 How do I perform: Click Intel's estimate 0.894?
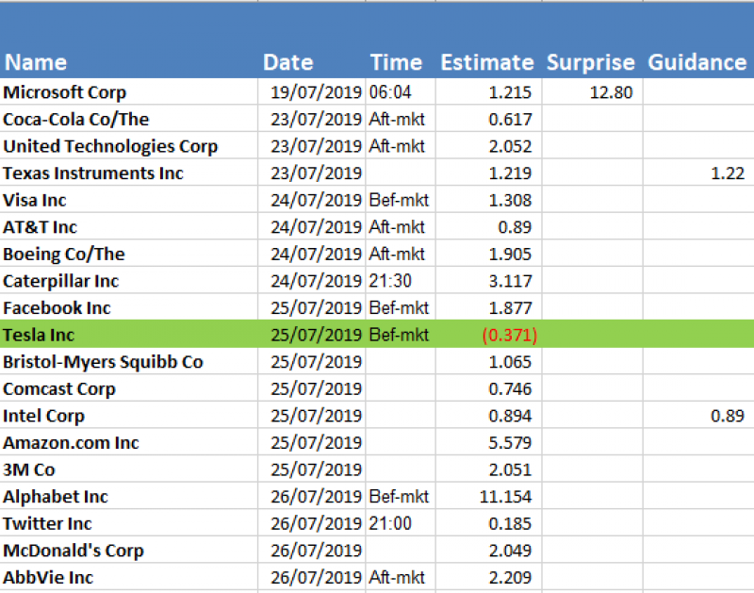tap(510, 415)
